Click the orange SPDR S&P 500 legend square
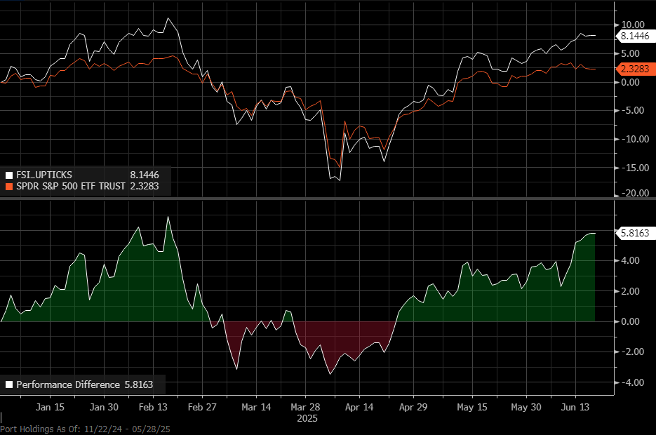The height and width of the screenshot is (435, 656). click(9, 187)
